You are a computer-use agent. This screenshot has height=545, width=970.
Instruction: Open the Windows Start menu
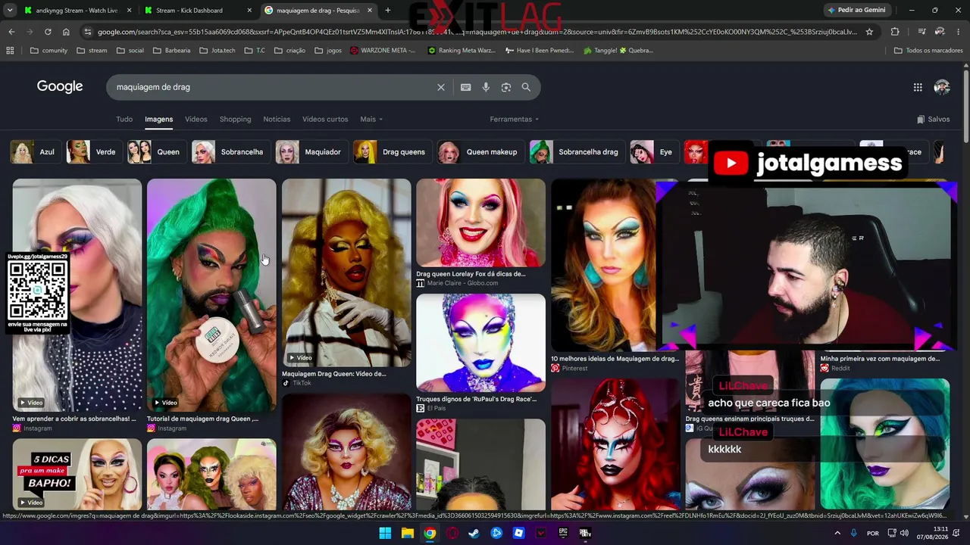point(385,533)
